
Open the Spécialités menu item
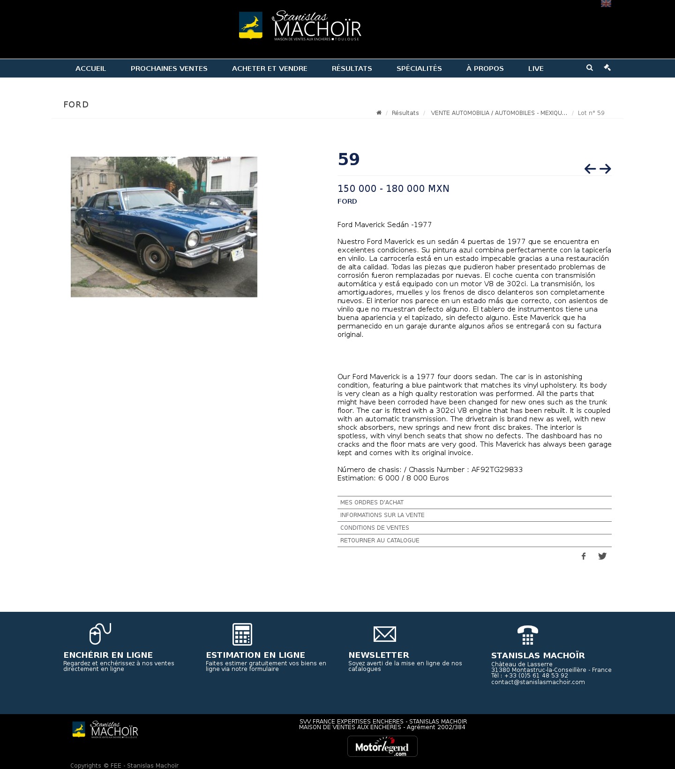pyautogui.click(x=419, y=69)
